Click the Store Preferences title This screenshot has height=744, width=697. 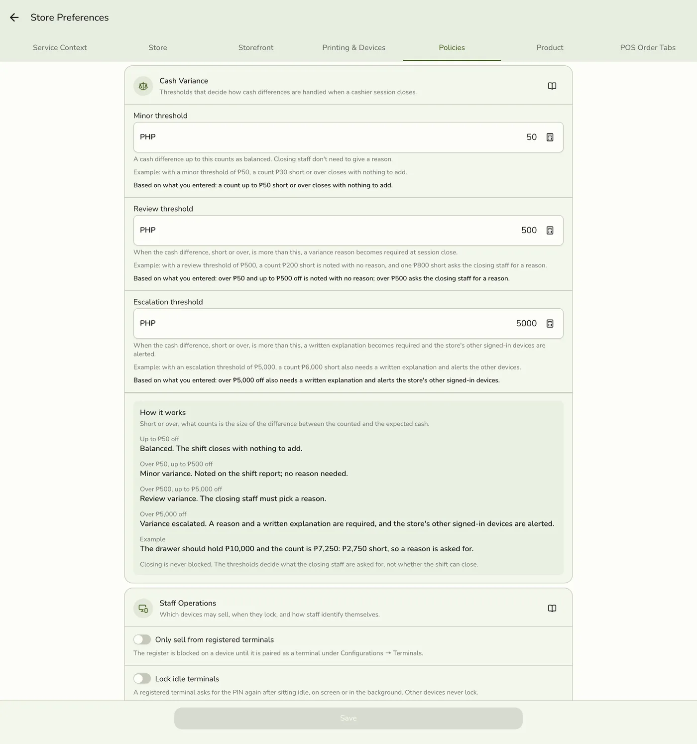(70, 17)
